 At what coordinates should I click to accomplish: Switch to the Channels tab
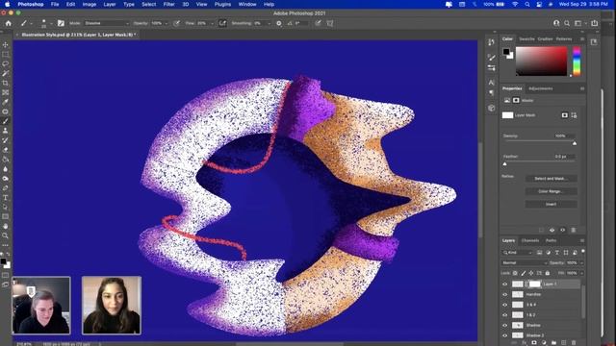point(530,240)
